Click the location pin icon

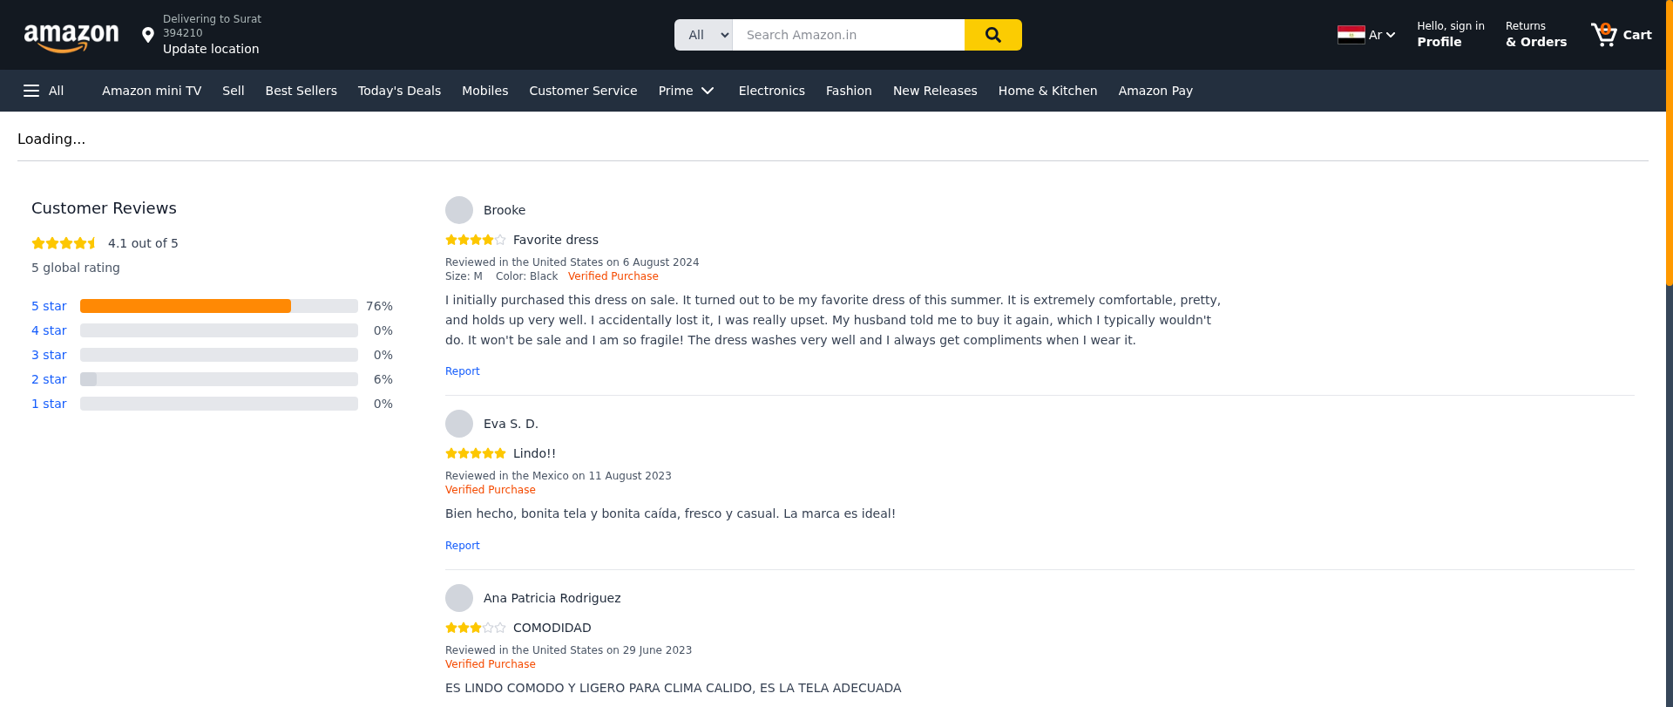pos(148,35)
